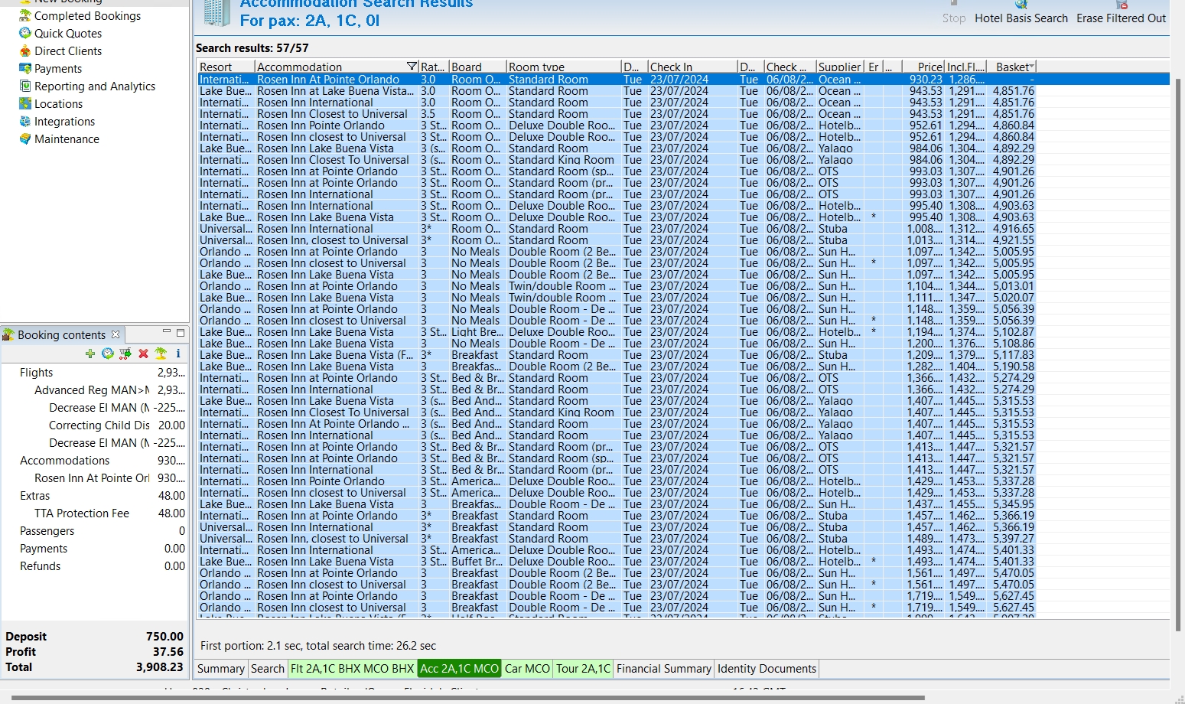Click the Locations world map icon
This screenshot has width=1185, height=704.
[25, 103]
